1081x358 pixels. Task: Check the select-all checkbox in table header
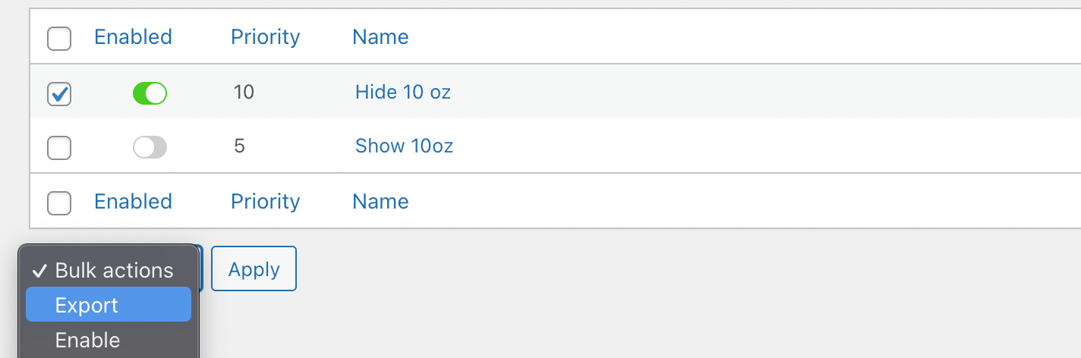point(59,38)
